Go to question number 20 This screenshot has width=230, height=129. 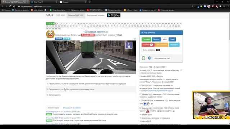96,23
